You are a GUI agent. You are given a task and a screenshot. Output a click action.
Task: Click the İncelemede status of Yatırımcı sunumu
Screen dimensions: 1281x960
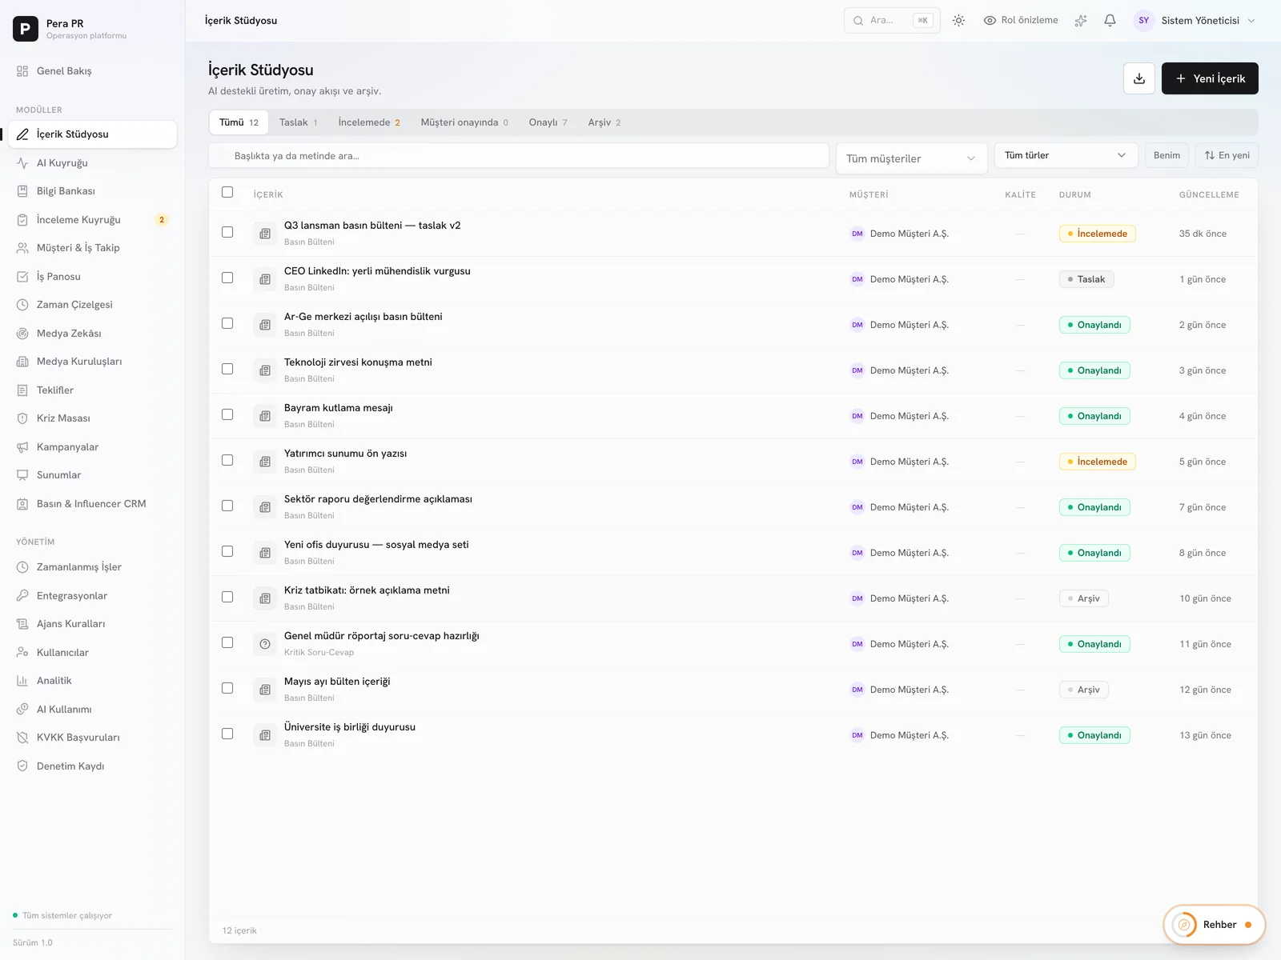1097,462
